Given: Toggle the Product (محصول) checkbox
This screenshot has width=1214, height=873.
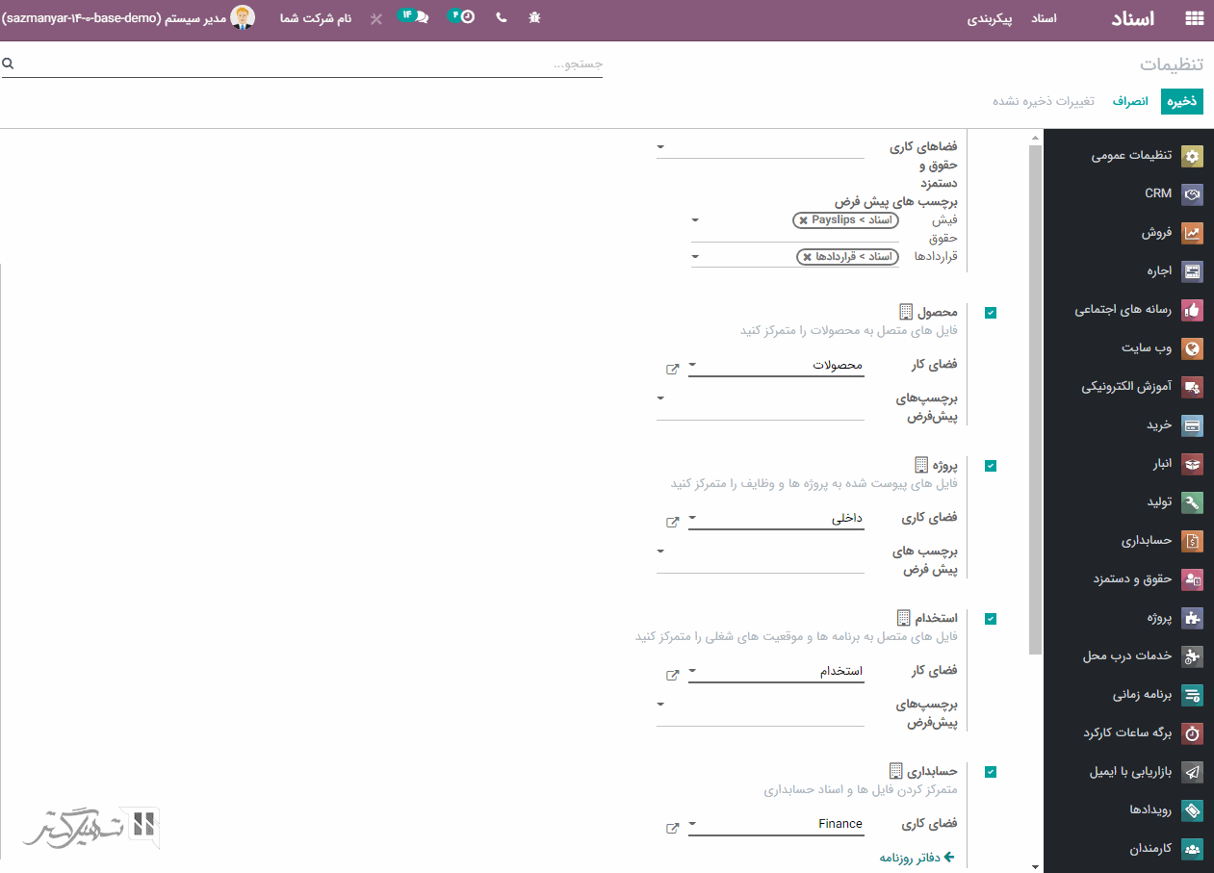Looking at the screenshot, I should click(991, 313).
